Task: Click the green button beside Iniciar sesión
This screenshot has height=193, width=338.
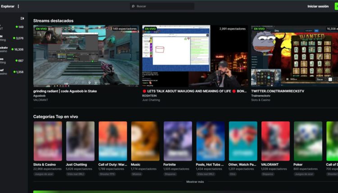Action: click(x=336, y=6)
